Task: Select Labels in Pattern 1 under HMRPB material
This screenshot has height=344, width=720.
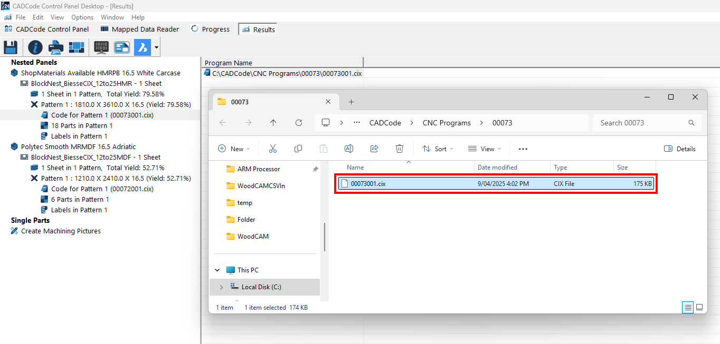Action: (79, 136)
